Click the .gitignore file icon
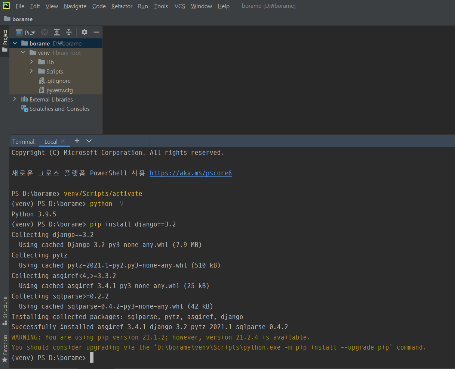The height and width of the screenshot is (369, 455). [42, 81]
